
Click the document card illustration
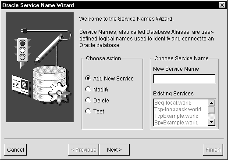[x=21, y=85]
